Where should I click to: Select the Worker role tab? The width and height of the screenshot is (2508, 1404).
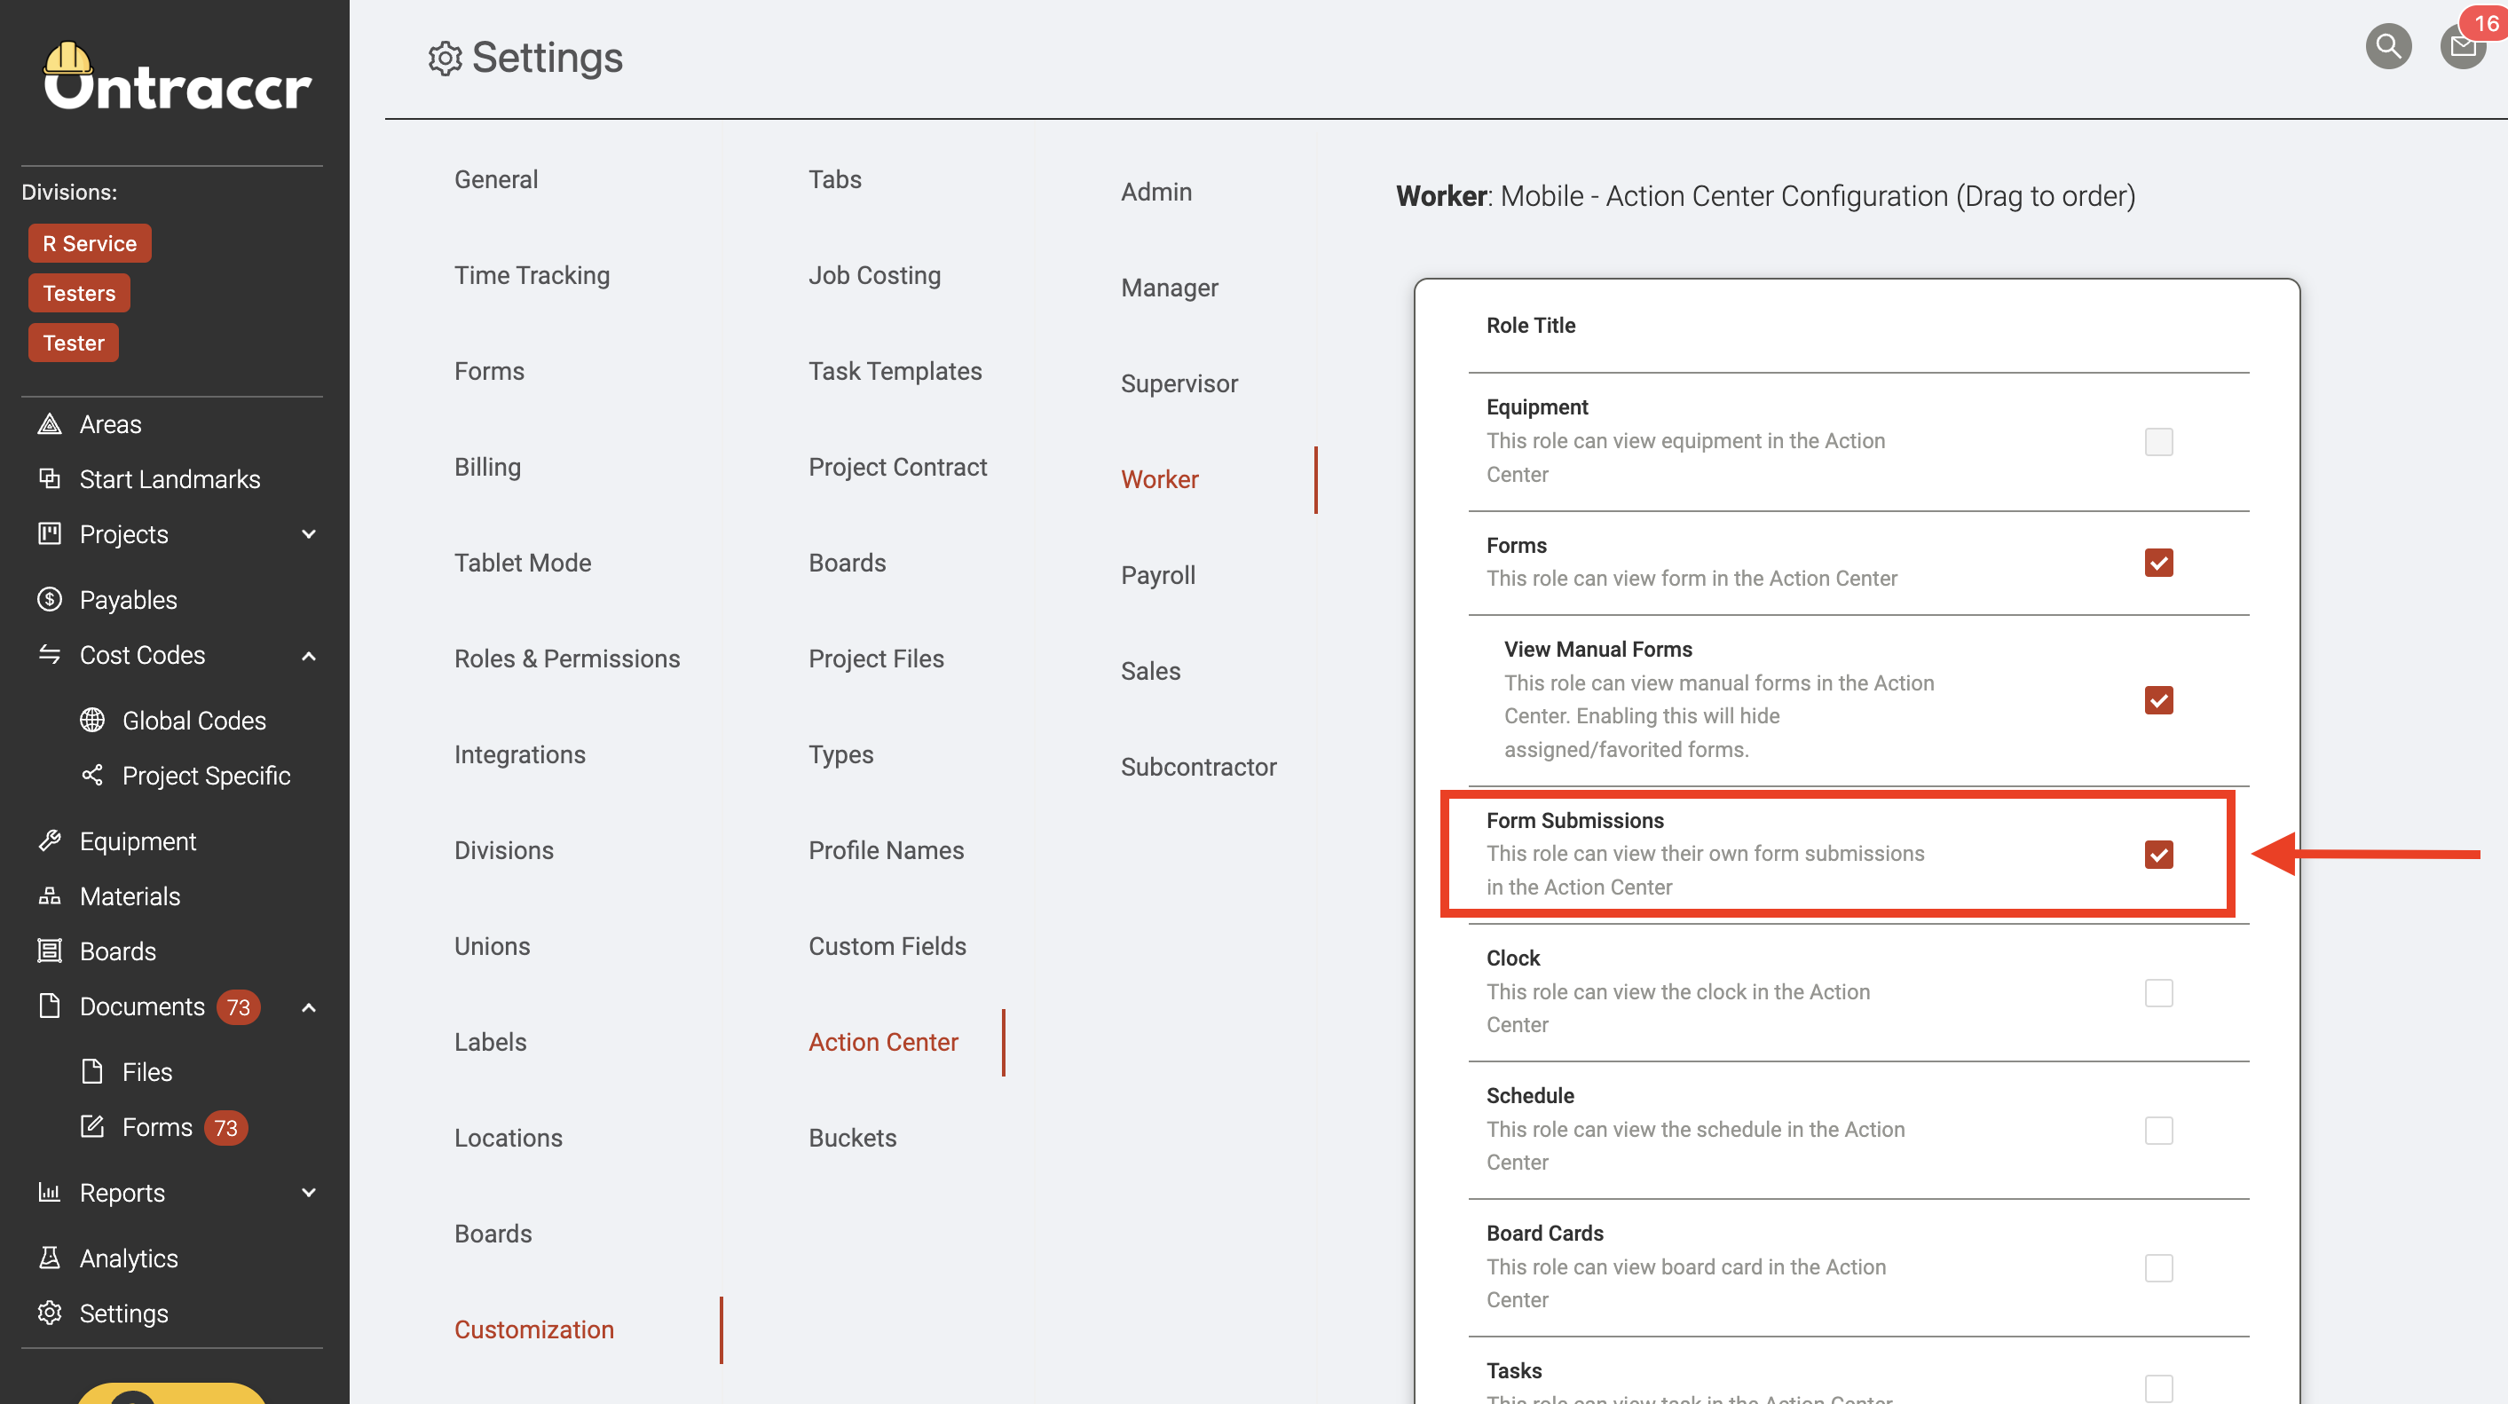pyautogui.click(x=1160, y=479)
